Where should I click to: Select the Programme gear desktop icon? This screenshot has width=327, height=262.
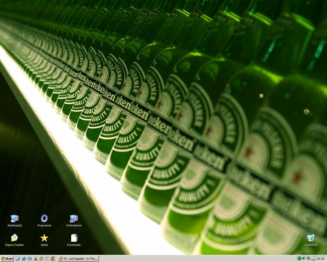[44, 219]
